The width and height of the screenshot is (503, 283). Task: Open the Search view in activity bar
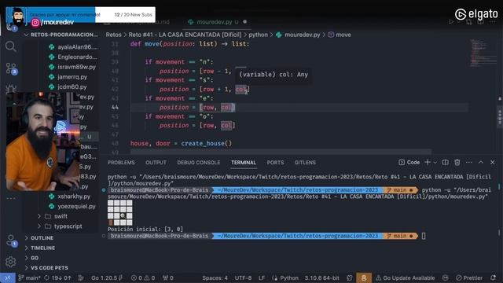point(10,46)
